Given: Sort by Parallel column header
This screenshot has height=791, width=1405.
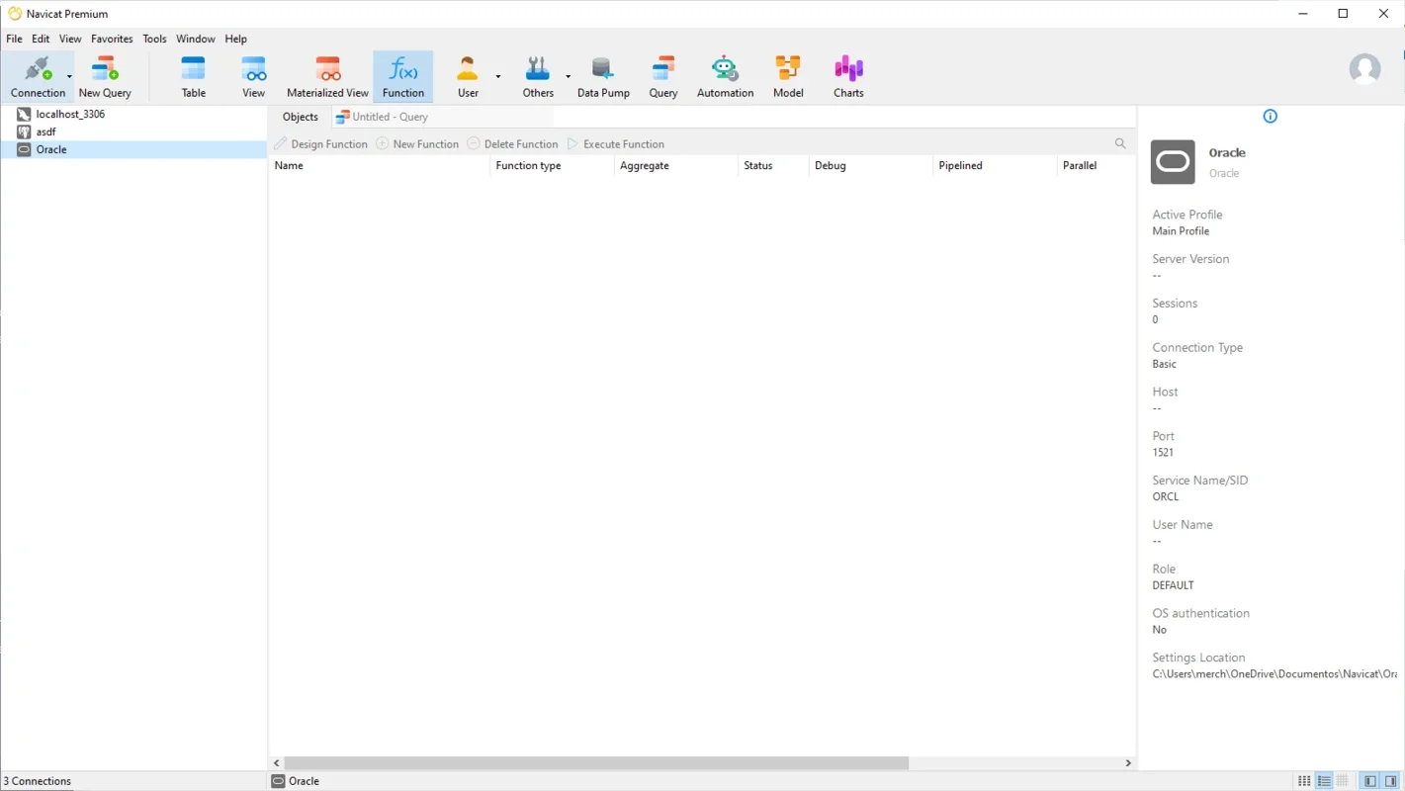Looking at the screenshot, I should 1097,165.
